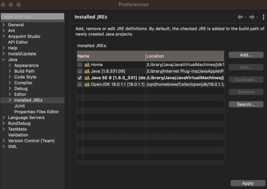Click the Home JRE library icon
Viewport: 267px width, 189px height.
point(87,65)
